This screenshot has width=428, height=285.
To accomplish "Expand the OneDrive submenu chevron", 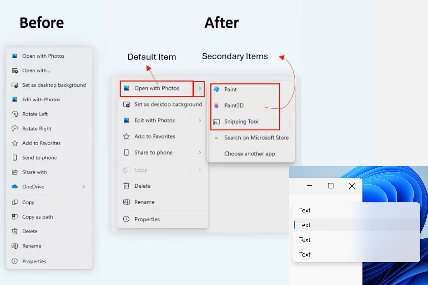I will click(84, 187).
